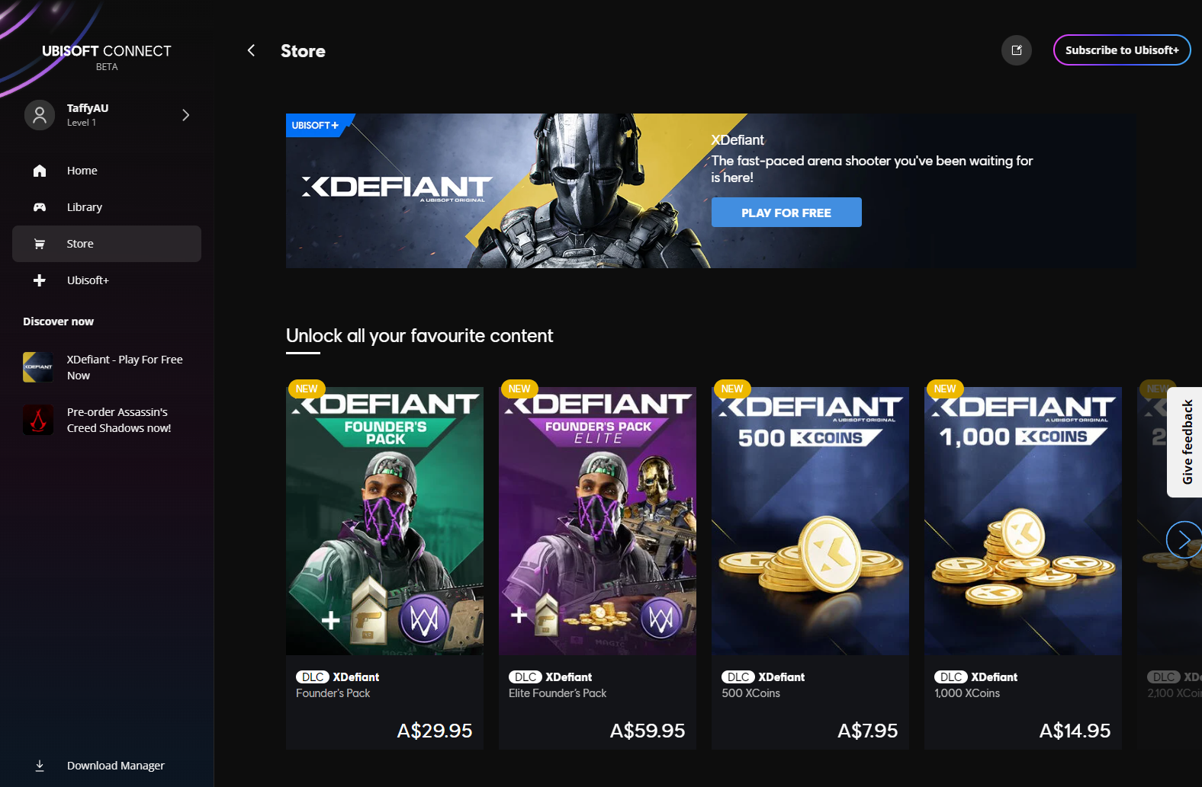1202x787 pixels.
Task: Open the Download Manager
Action: (107, 766)
